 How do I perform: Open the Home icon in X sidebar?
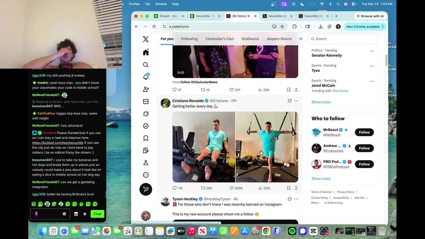pos(146,52)
